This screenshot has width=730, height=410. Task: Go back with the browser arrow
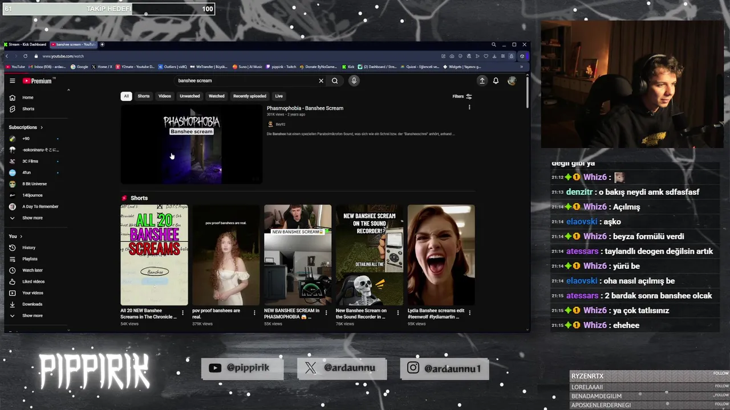pos(7,56)
